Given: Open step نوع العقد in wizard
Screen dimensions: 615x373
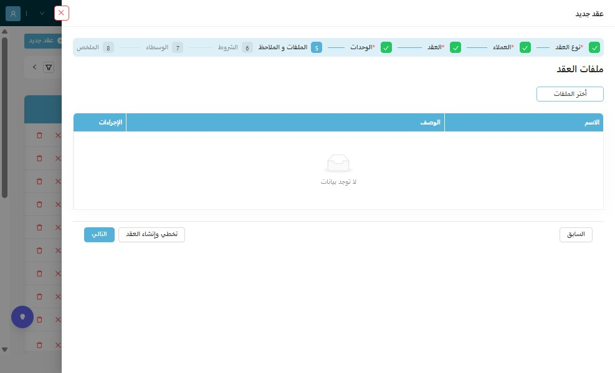Looking at the screenshot, I should coord(569,47).
